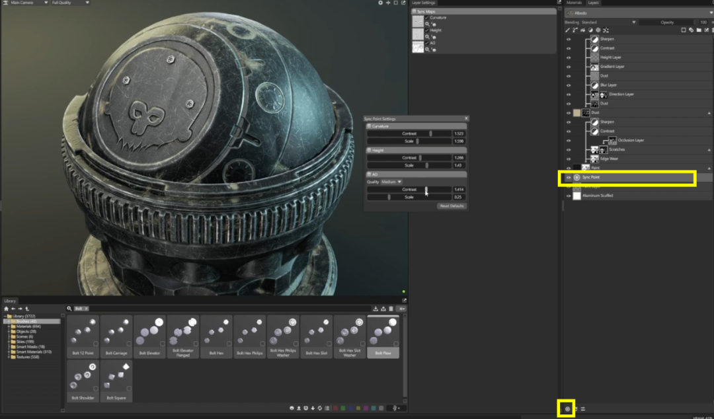Click the half-circle adjustment layer icon in Layers toolbar
This screenshot has width=714, height=419.
(590, 30)
